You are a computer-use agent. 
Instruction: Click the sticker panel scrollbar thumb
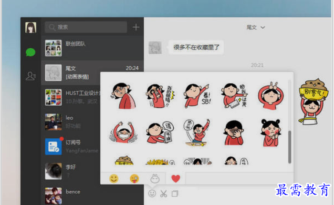tap(290, 147)
